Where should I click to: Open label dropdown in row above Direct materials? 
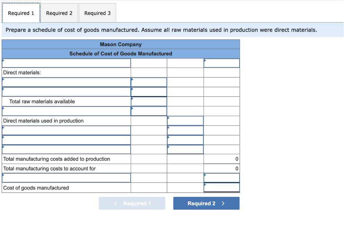tap(66, 63)
